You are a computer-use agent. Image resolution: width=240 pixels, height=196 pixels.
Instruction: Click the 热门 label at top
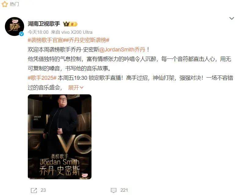(x=14, y=4)
